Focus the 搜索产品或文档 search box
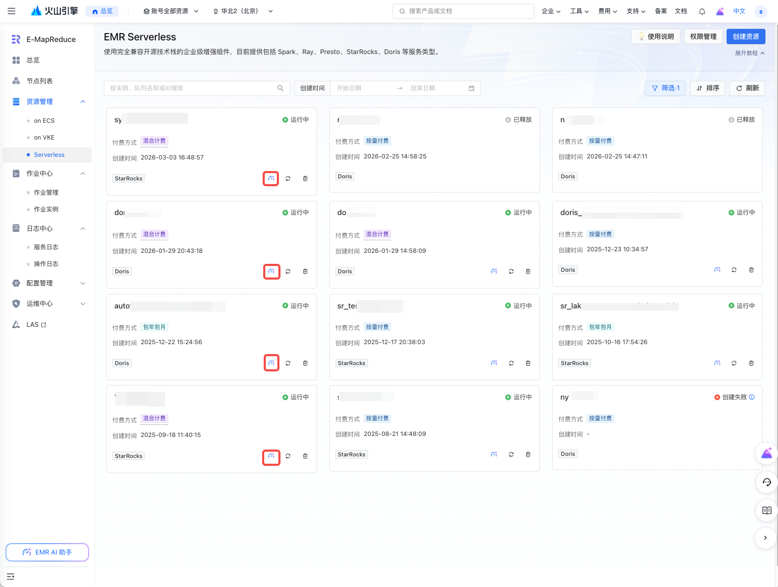Screen dimensions: 778x587 coord(463,11)
